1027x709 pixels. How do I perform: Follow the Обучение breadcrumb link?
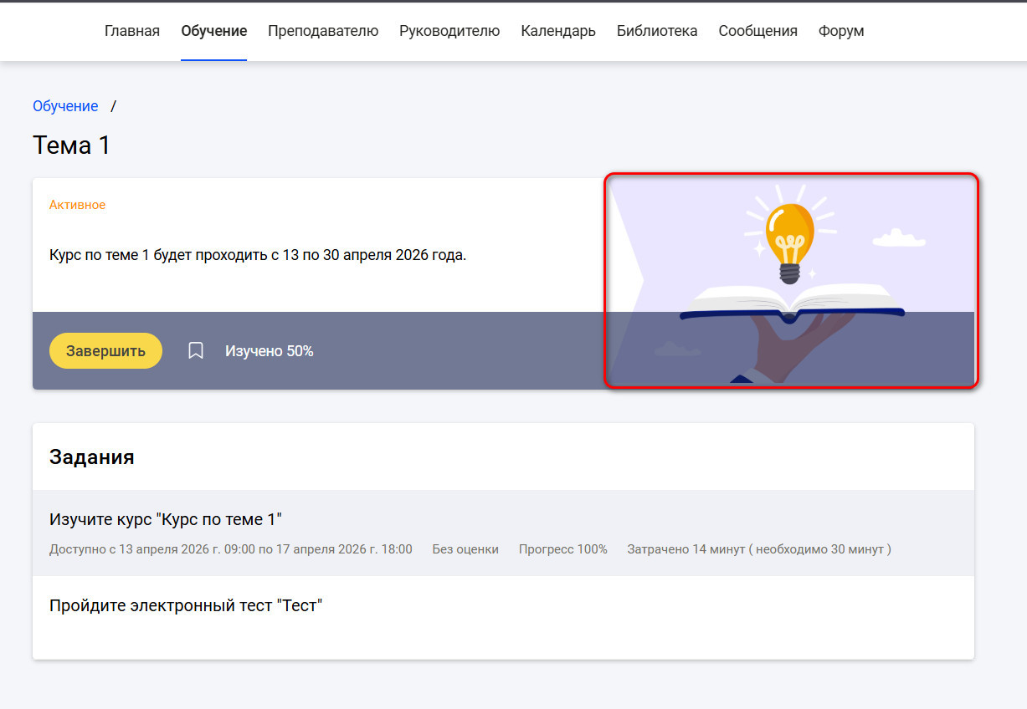point(65,106)
